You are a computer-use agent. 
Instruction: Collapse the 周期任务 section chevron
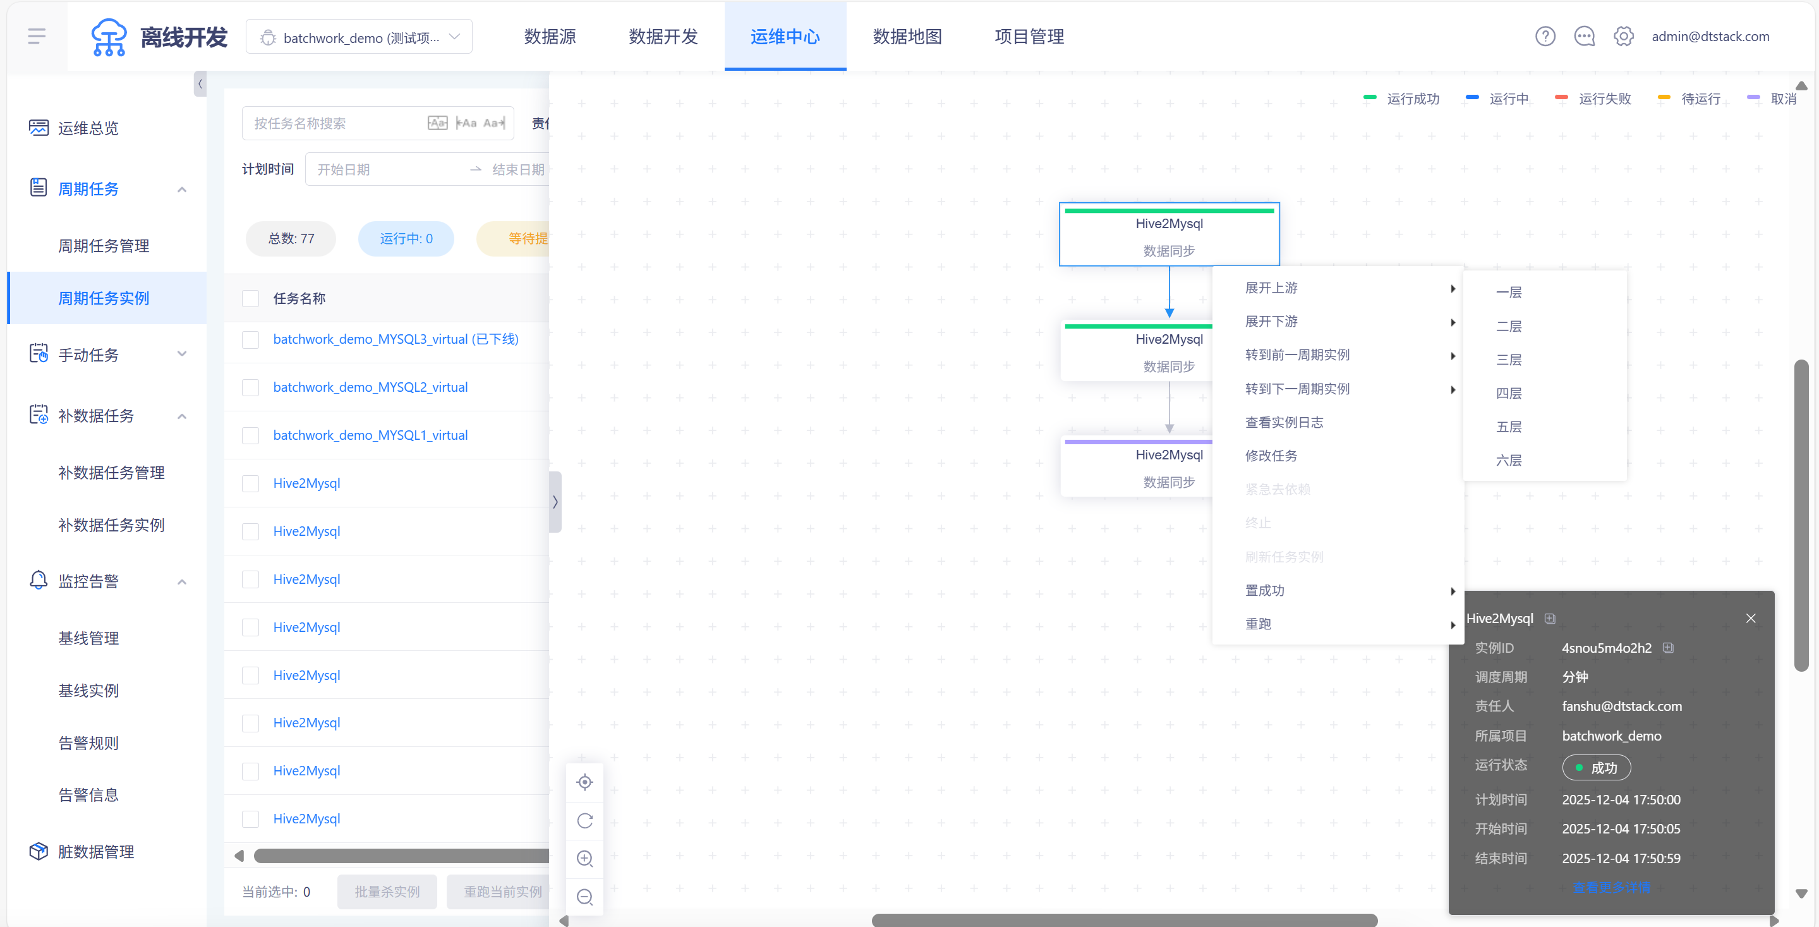[x=182, y=189]
